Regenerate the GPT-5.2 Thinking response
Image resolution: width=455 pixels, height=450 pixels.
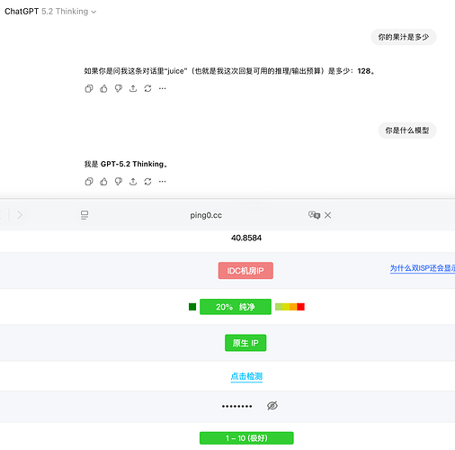click(147, 182)
